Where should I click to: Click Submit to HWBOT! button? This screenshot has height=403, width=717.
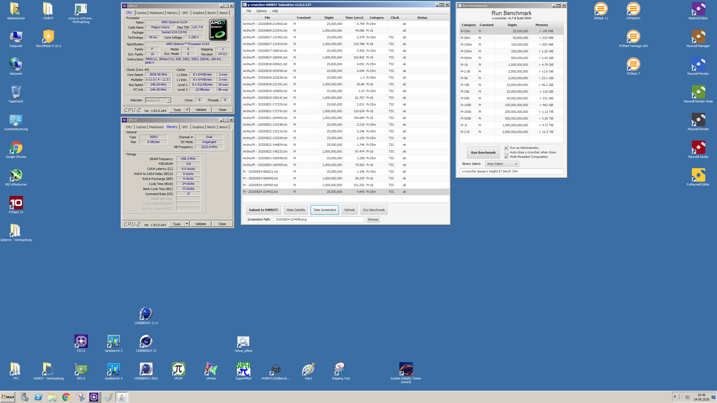point(263,210)
